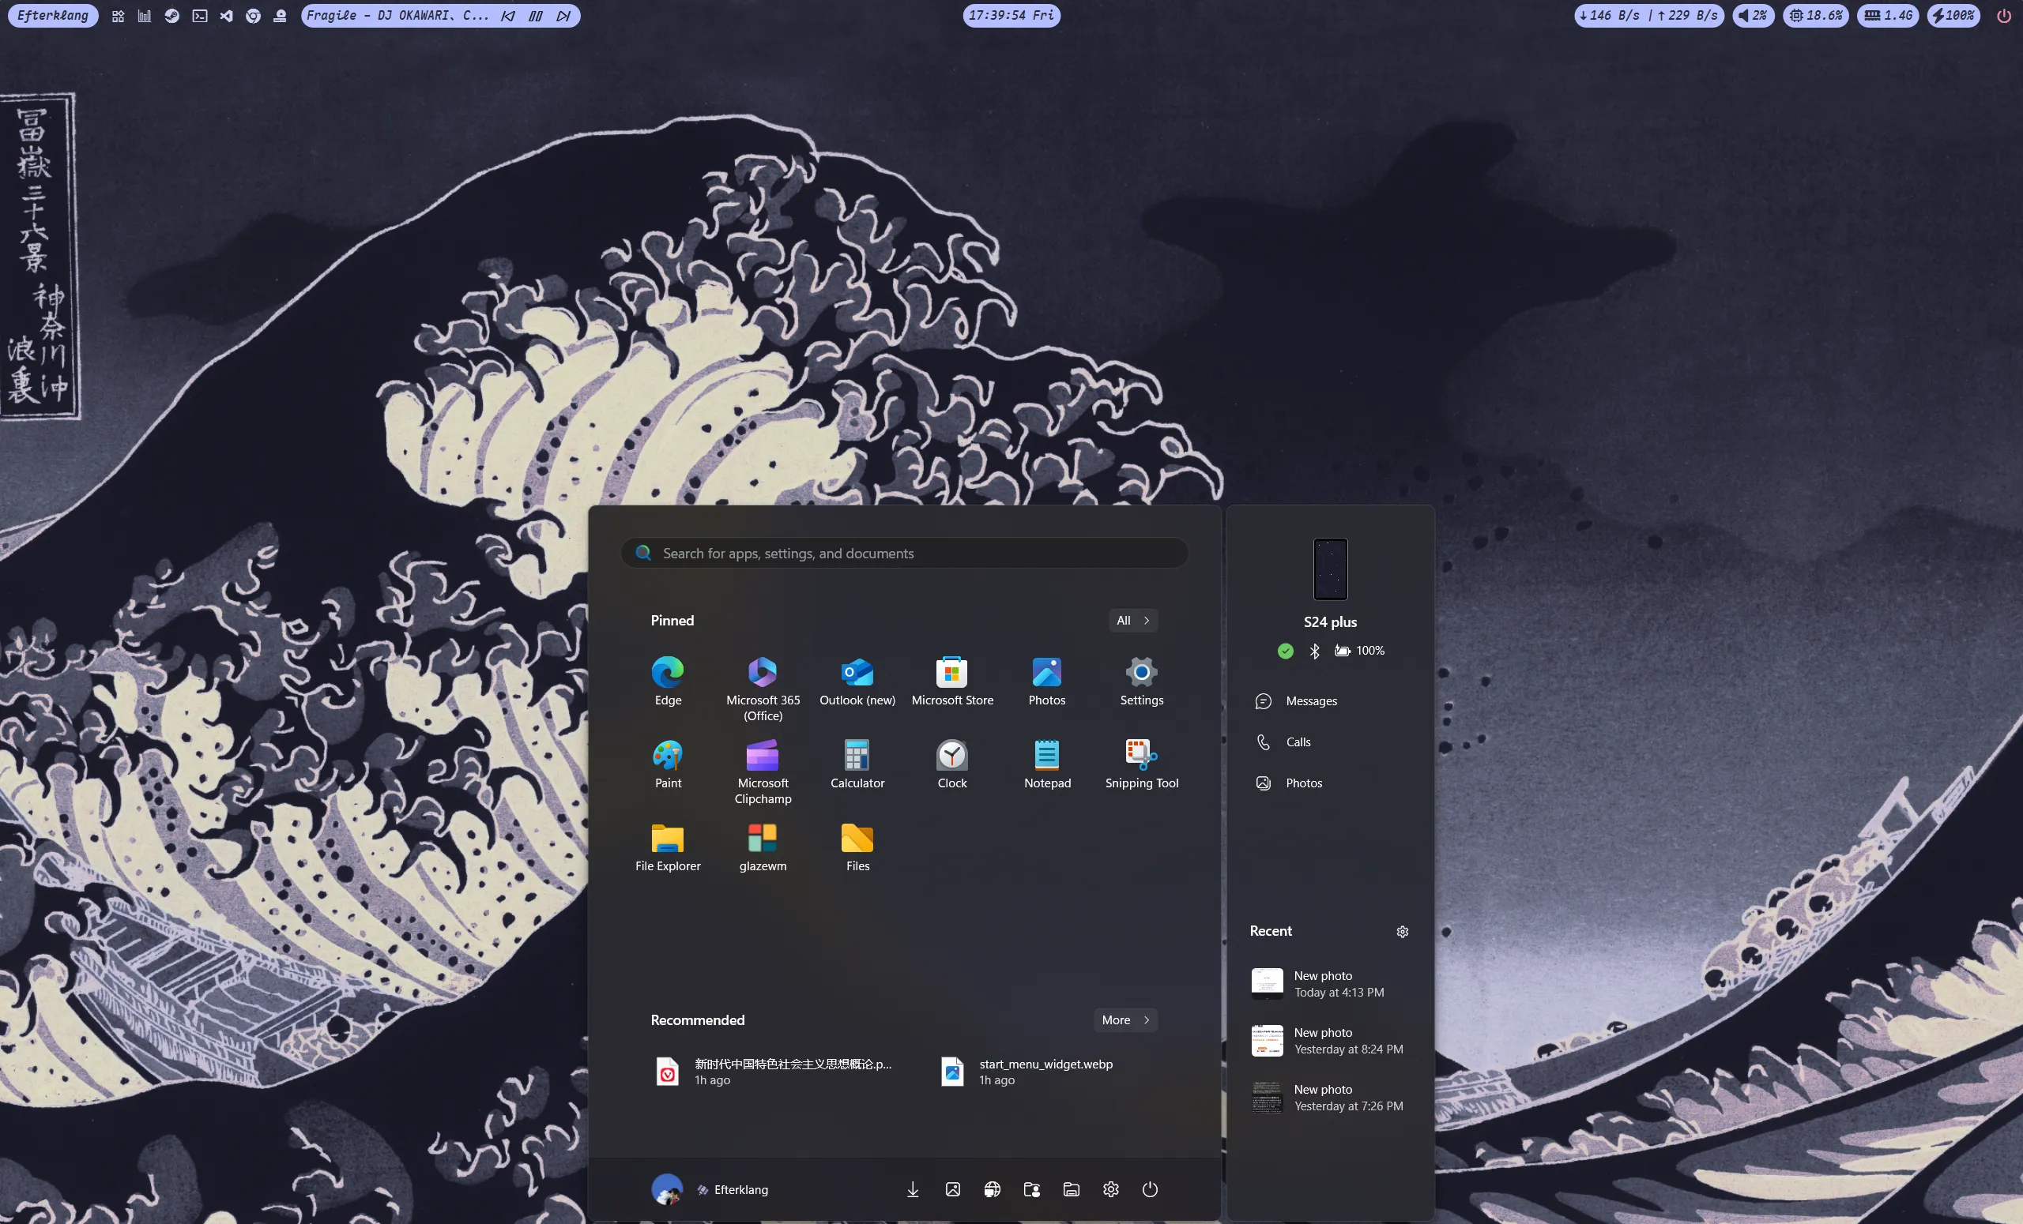Open New photo from Yesterday 7:26 PM

click(1329, 1097)
